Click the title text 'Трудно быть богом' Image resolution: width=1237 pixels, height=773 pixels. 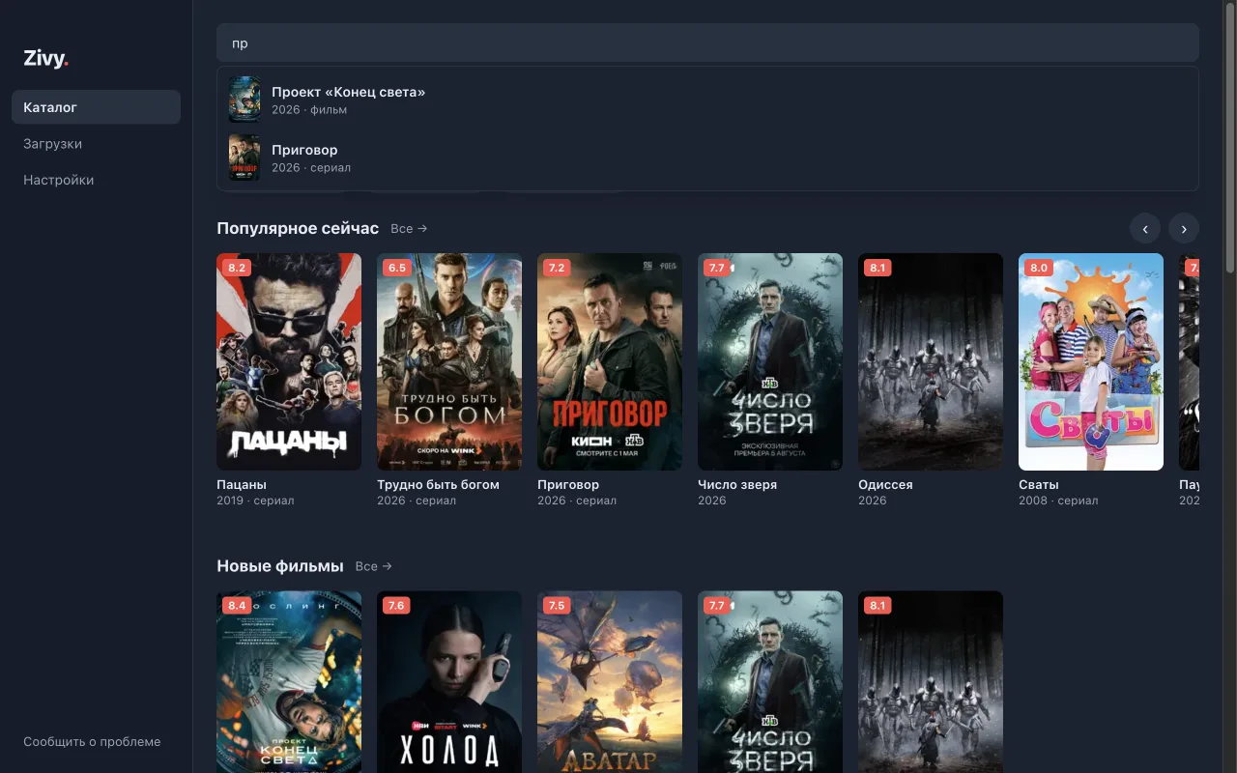point(438,484)
